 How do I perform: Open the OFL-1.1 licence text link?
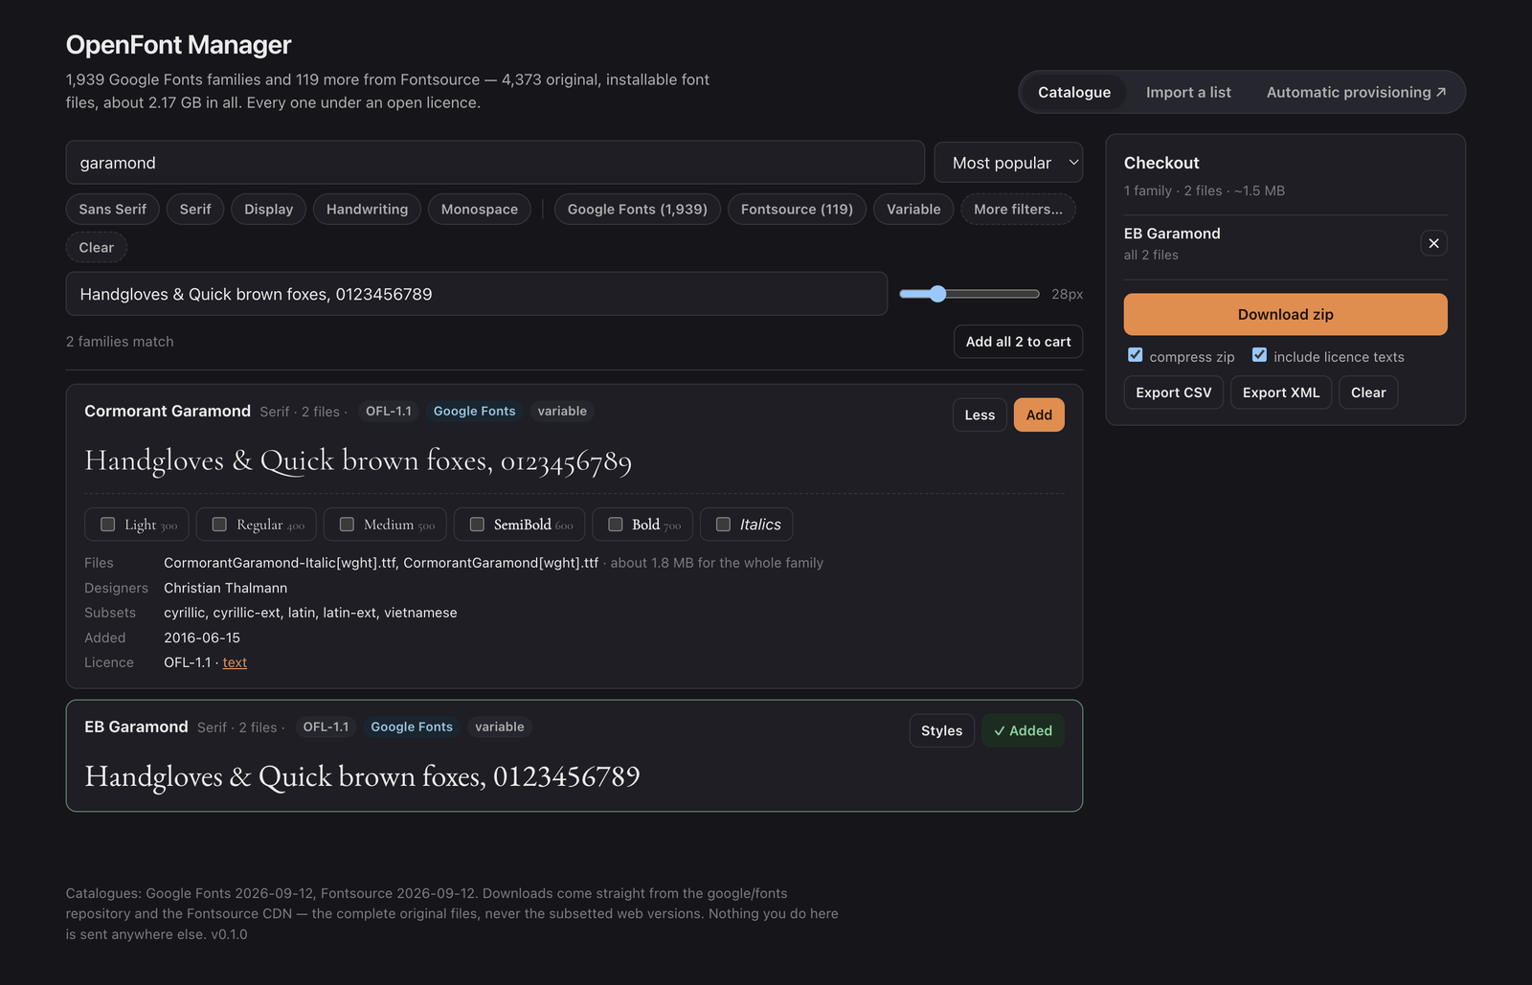(x=235, y=662)
